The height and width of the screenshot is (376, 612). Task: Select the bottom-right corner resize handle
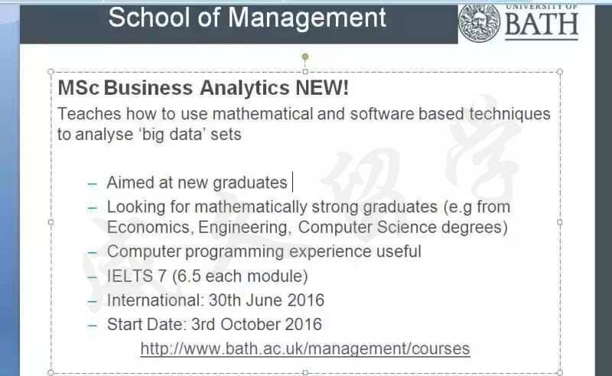click(560, 372)
